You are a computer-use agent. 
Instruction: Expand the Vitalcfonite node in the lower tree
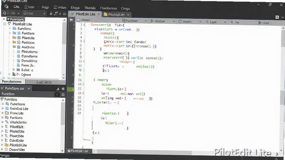point(2,122)
